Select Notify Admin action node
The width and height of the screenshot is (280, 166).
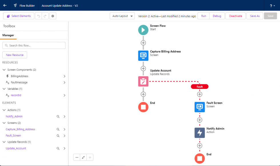[200, 133]
